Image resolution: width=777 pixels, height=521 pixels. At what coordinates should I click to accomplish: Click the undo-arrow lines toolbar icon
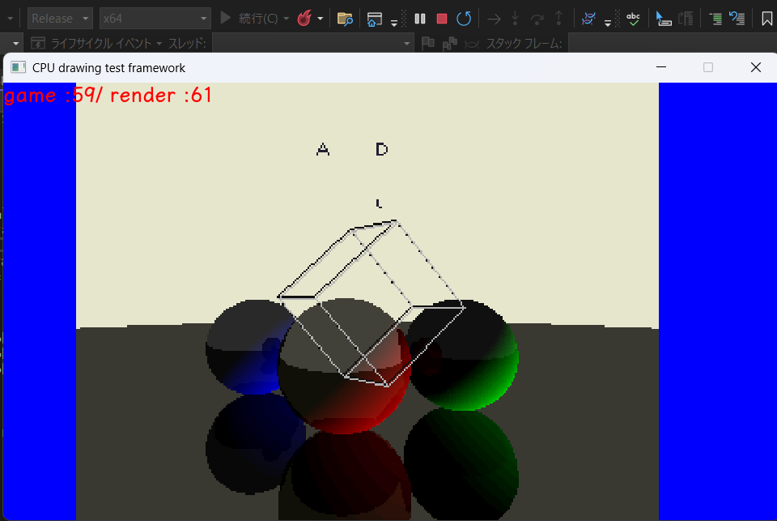coord(737,19)
